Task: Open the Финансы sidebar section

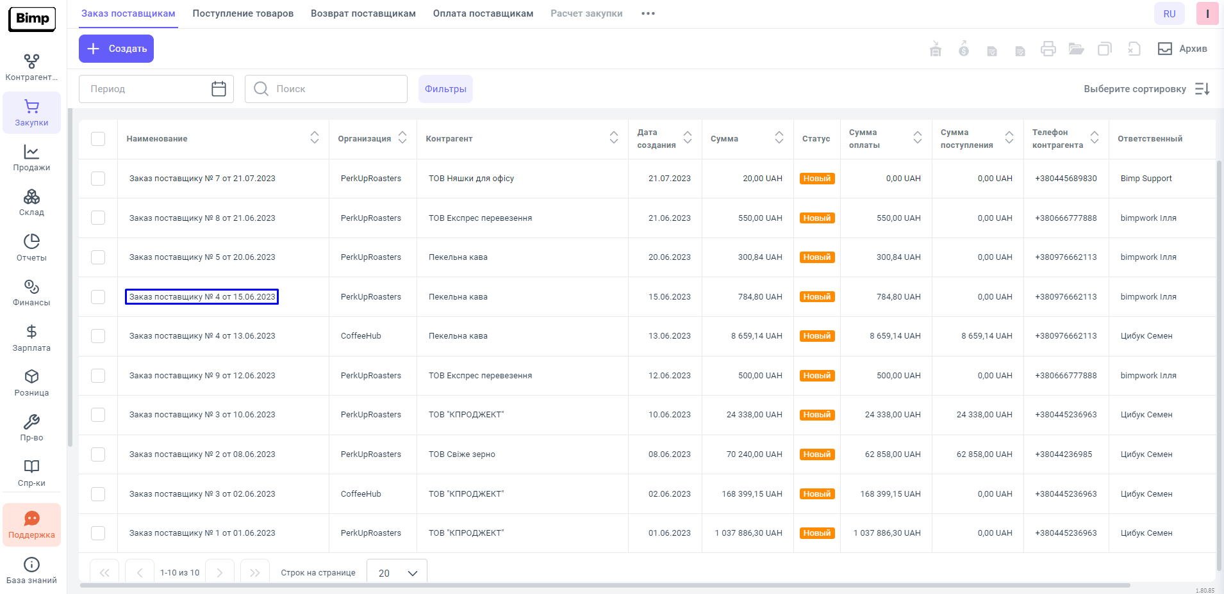Action: coord(31,293)
